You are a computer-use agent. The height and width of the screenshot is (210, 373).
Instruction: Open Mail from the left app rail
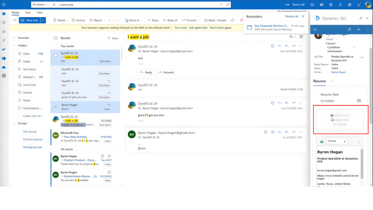pyautogui.click(x=4, y=14)
